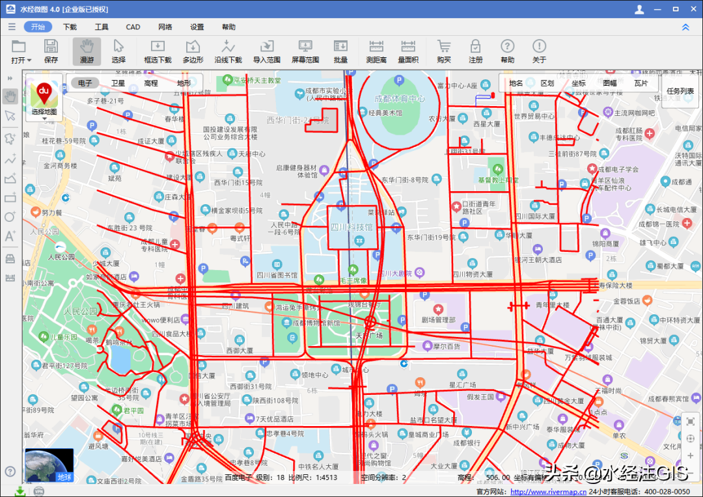
Task: Pick the draw circle tool in sidebar
Action: [x=10, y=217]
